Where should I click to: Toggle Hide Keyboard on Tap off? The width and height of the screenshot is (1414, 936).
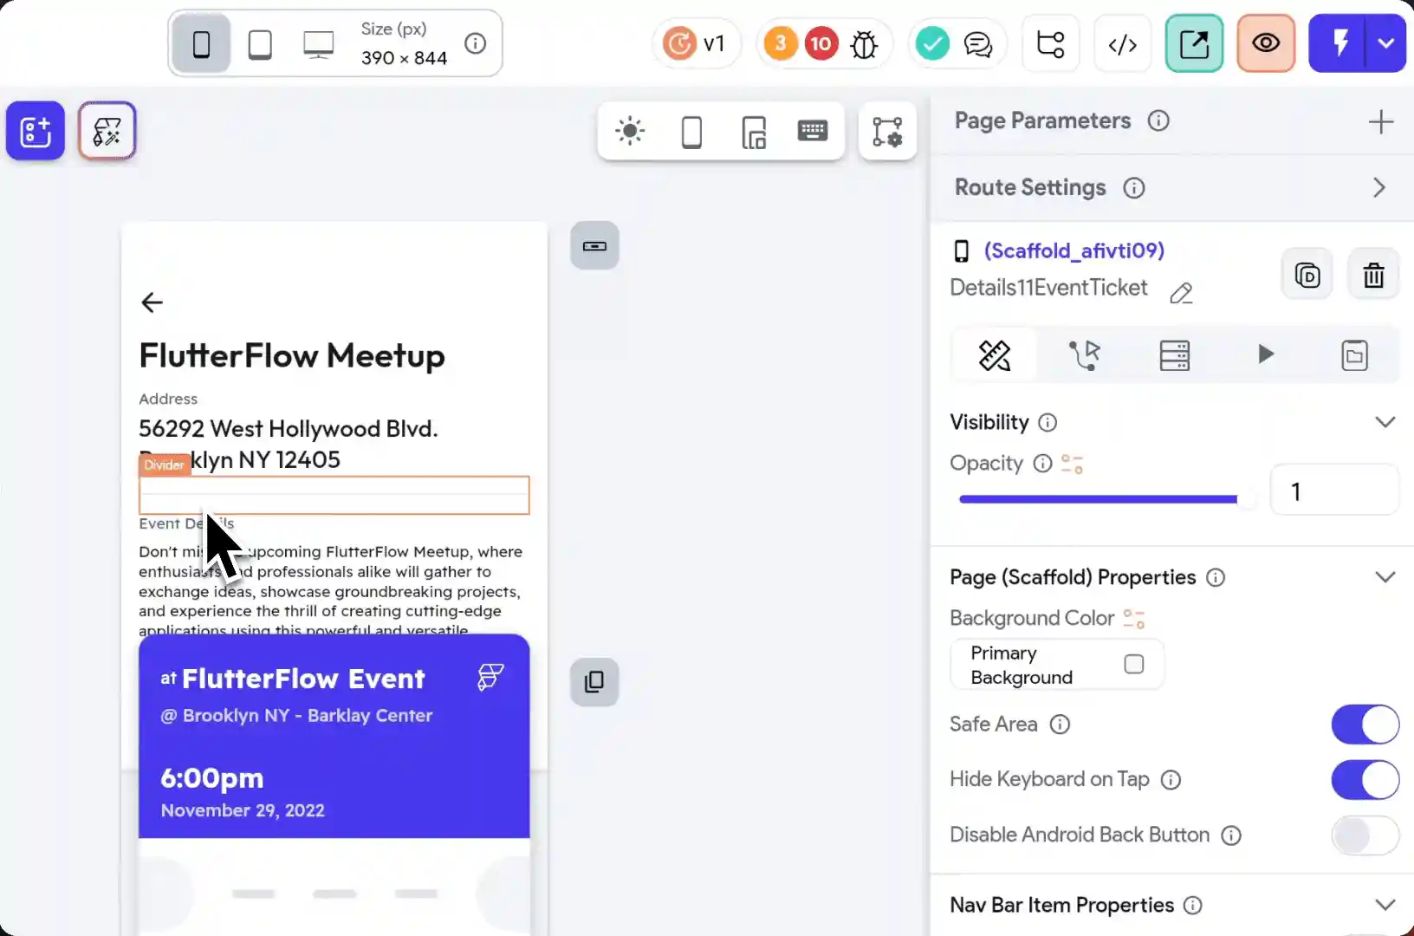point(1365,780)
